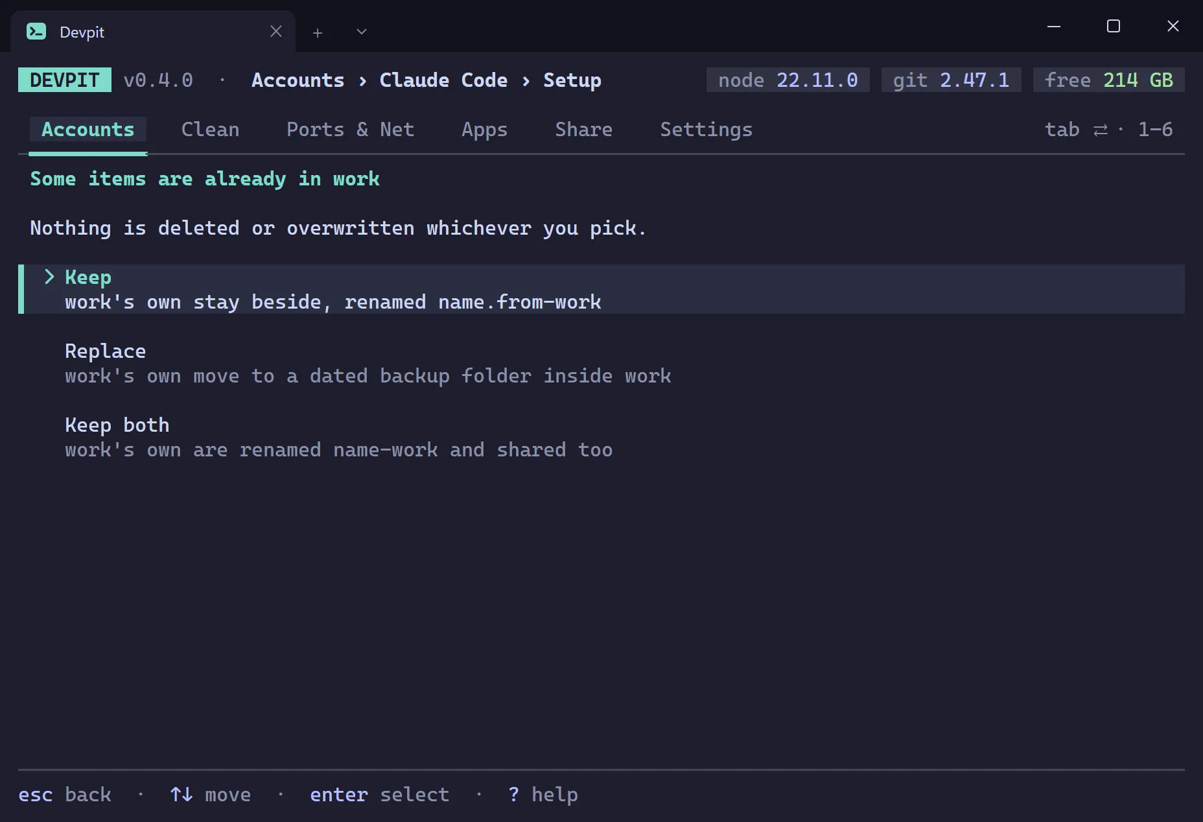Open help via the question mark
This screenshot has width=1203, height=822.
[543, 795]
